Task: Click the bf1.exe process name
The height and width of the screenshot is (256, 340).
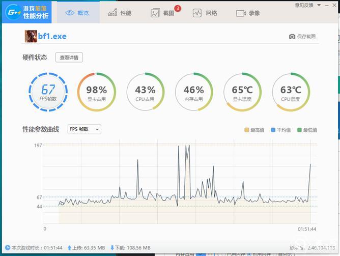Action: (52, 36)
